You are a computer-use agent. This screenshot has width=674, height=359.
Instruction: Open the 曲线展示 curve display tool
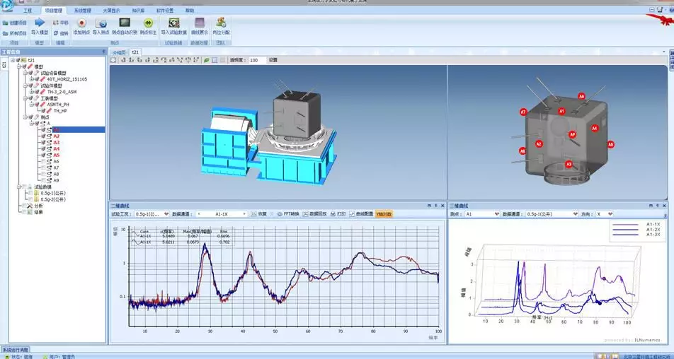tap(199, 23)
